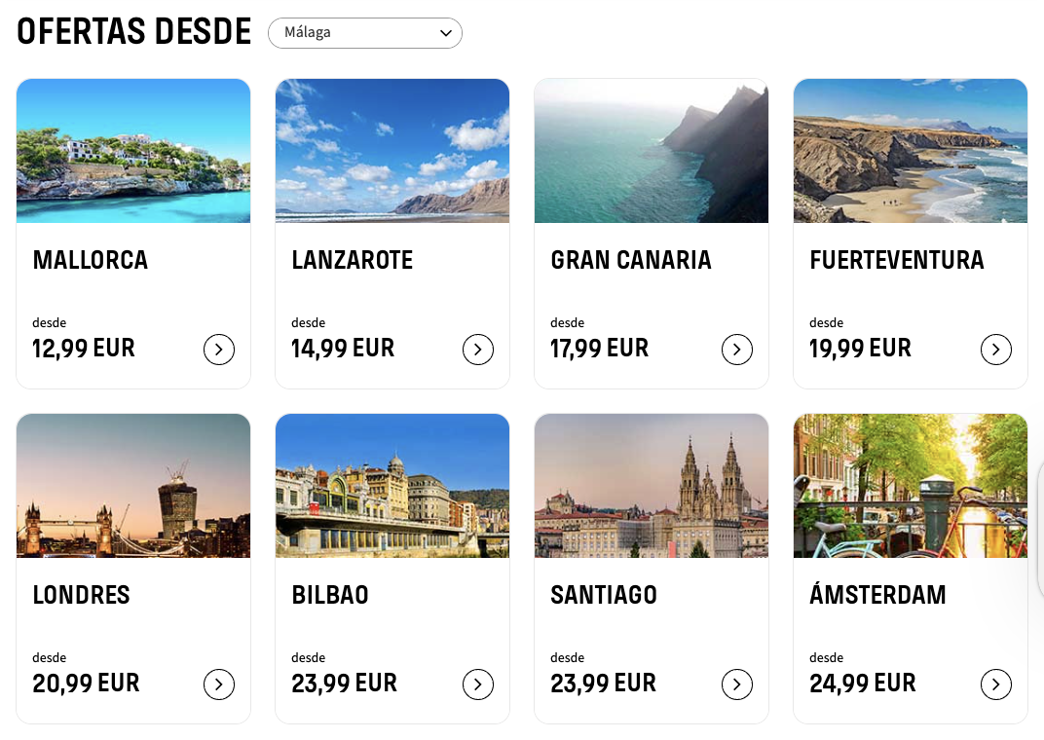Click the SANTIAGO destination title
Screen dimensions: 1044x740
pos(604,595)
